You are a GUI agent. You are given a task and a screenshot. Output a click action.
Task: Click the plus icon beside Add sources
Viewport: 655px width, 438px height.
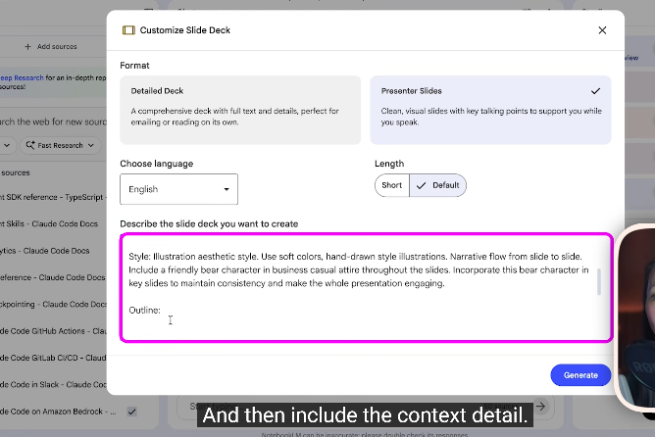click(x=27, y=47)
